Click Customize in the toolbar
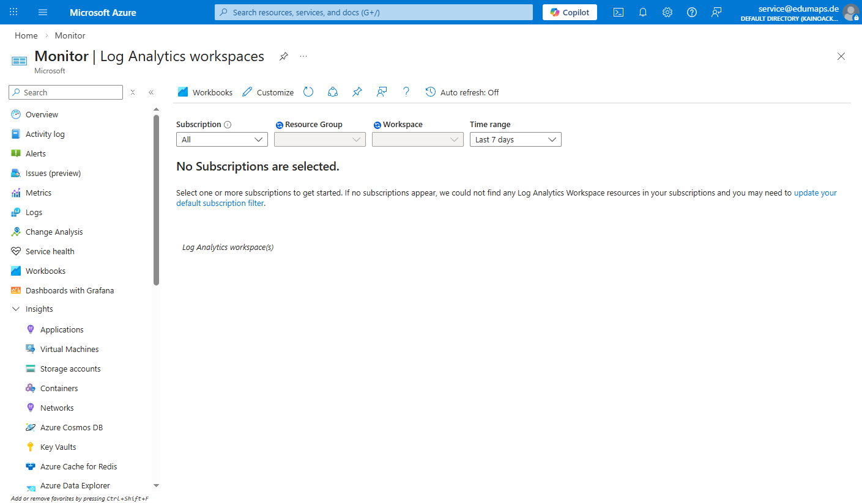Viewport: 862px width, 503px height. (268, 92)
